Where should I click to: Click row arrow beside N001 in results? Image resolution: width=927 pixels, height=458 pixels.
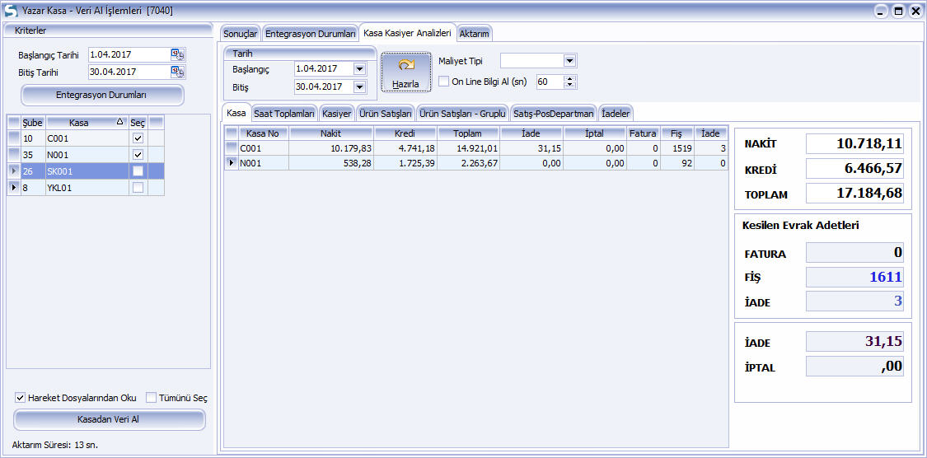click(232, 163)
